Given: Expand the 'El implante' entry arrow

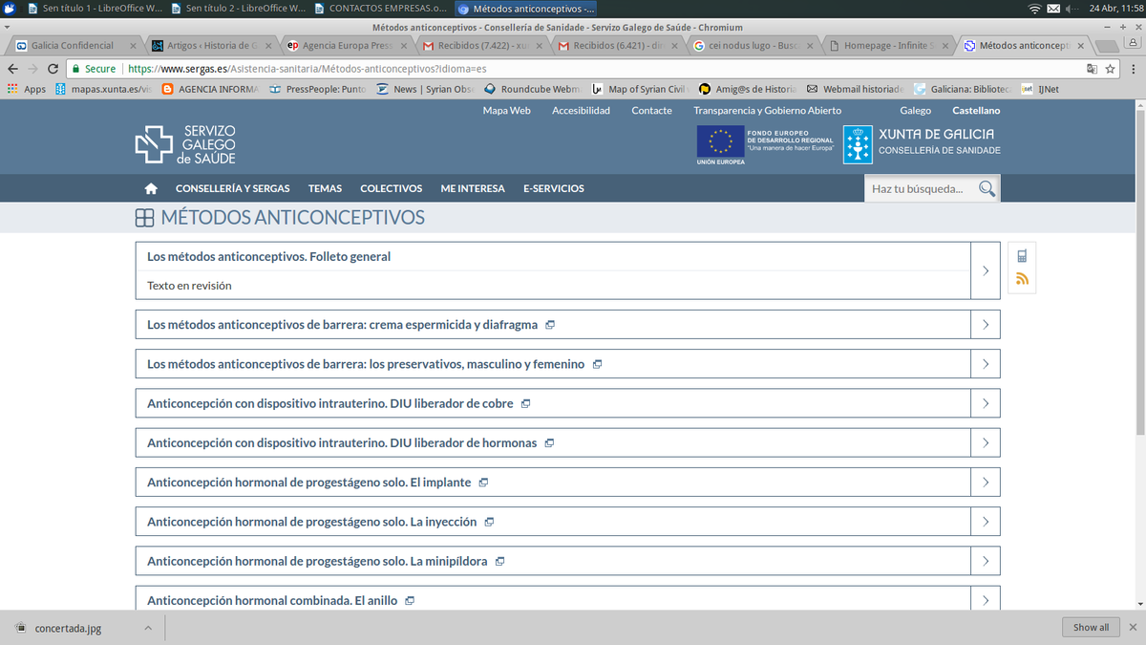Looking at the screenshot, I should [986, 483].
